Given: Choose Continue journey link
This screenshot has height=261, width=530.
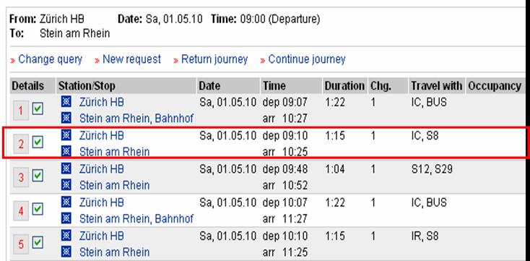Looking at the screenshot, I should click(307, 59).
